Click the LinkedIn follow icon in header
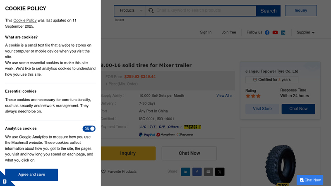The width and height of the screenshot is (331, 186). coord(283,33)
